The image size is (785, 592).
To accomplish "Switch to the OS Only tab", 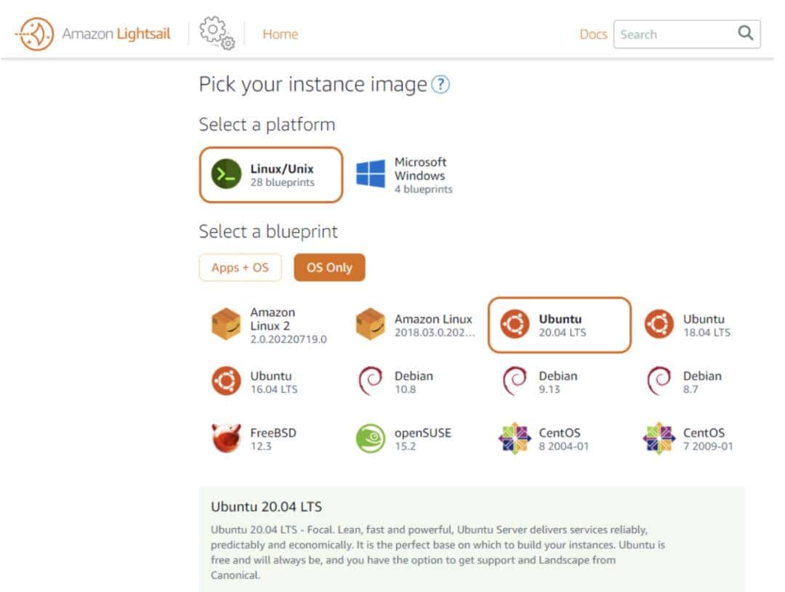I will [329, 267].
